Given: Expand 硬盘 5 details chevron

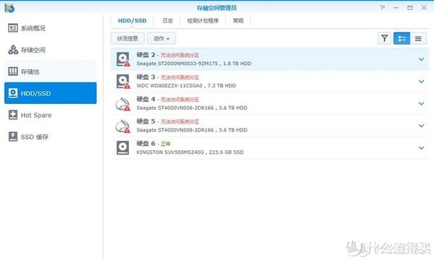Looking at the screenshot, I should tap(421, 126).
